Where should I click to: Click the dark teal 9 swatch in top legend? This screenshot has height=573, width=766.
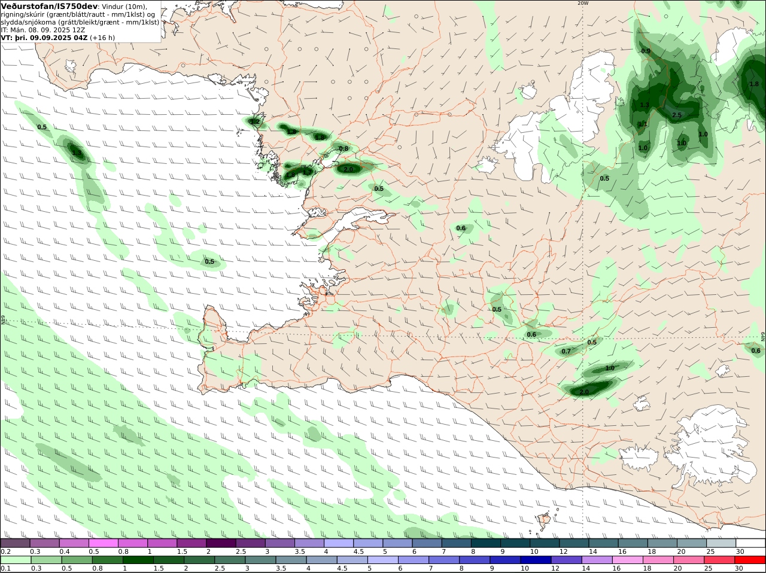(515, 543)
